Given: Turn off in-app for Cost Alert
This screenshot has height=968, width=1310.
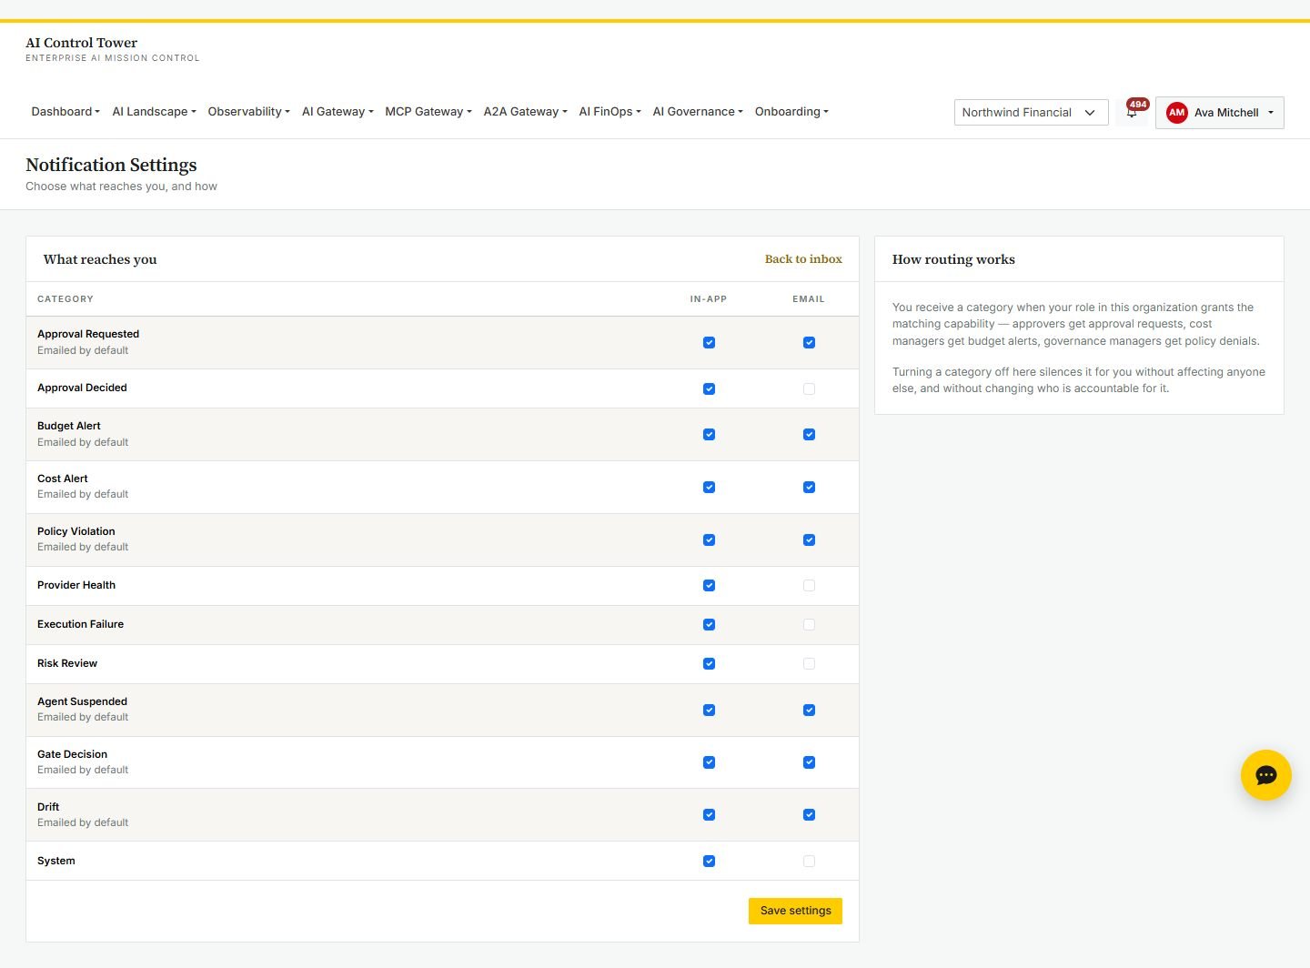Looking at the screenshot, I should 709,488.
